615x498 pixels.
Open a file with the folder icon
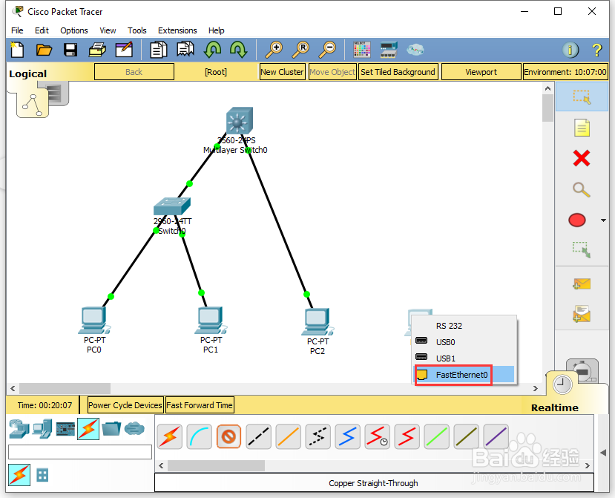tap(44, 50)
